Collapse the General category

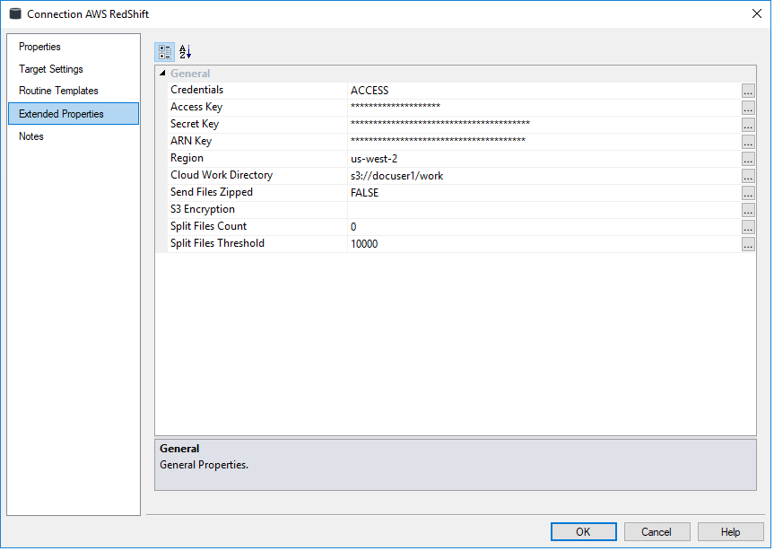162,73
